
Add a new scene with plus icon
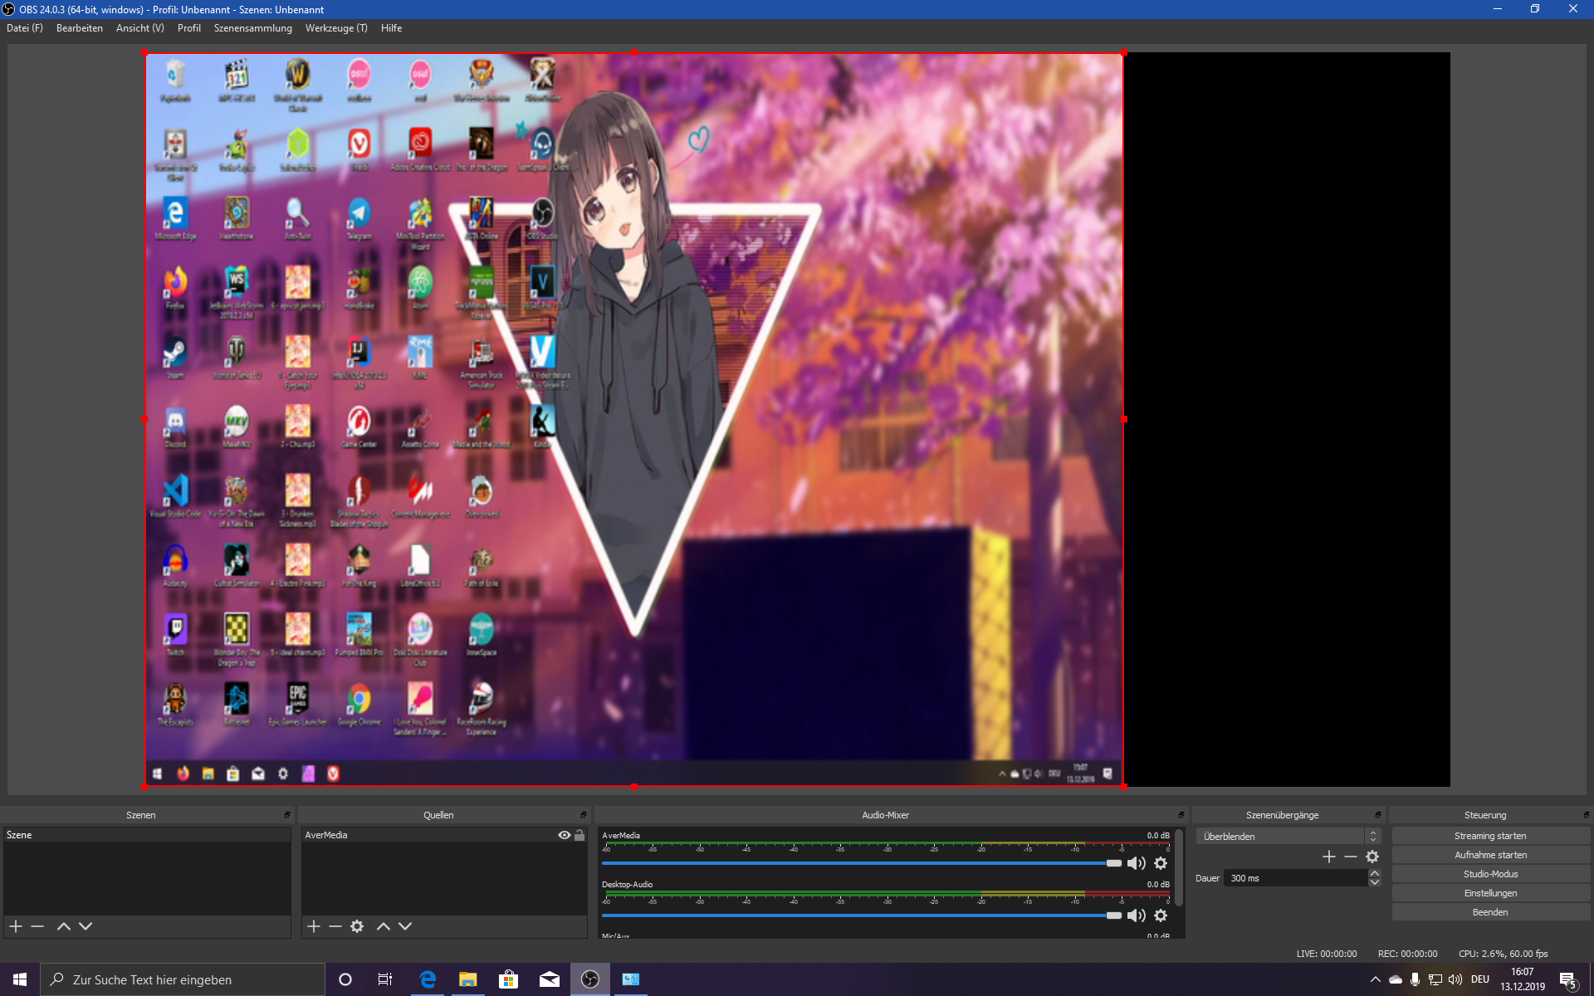[x=16, y=926]
